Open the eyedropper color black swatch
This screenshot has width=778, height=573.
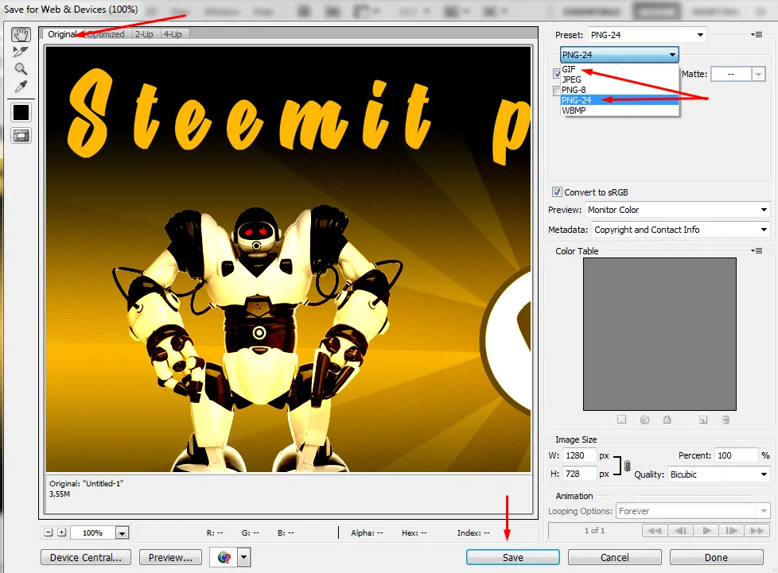(21, 113)
